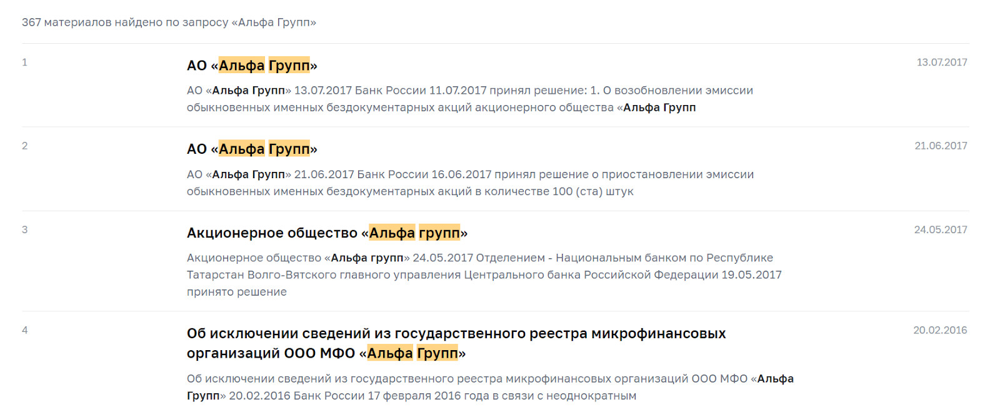Open the АО «Альфа Групп» result dated 21.06.2017
1000x412 pixels.
click(x=252, y=149)
